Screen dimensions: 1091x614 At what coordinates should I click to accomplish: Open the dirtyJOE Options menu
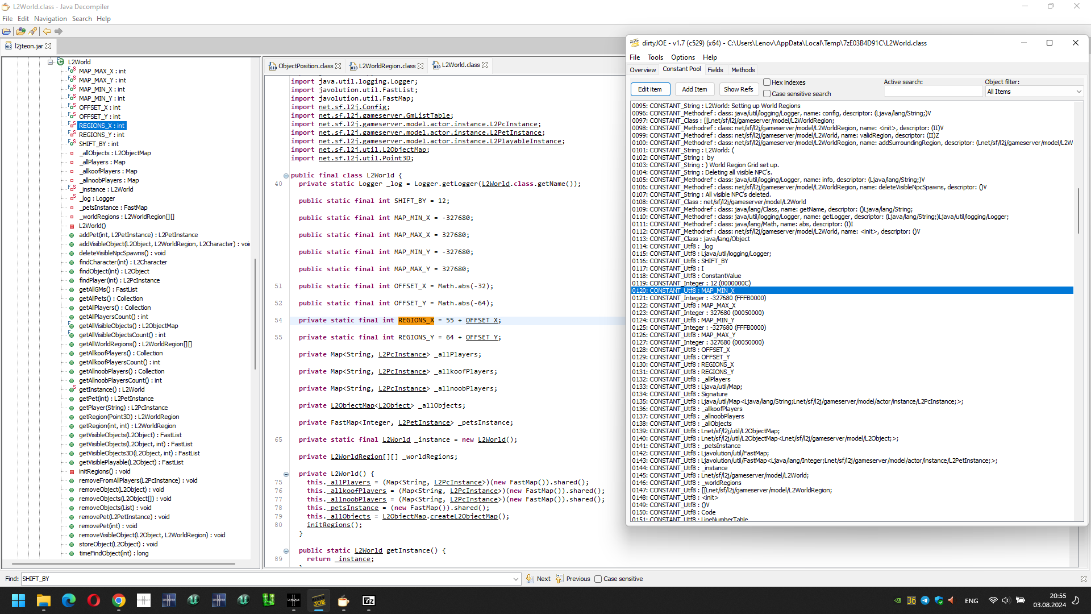pyautogui.click(x=682, y=57)
